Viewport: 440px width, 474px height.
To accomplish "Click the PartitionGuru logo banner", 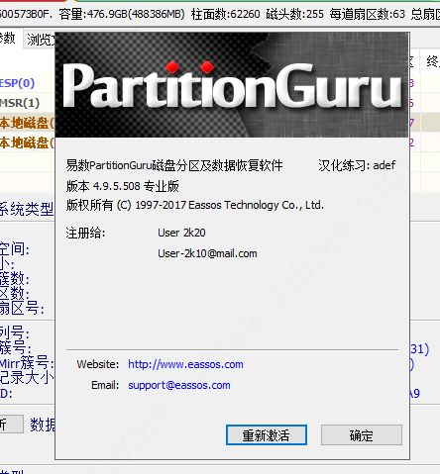I will [232, 85].
